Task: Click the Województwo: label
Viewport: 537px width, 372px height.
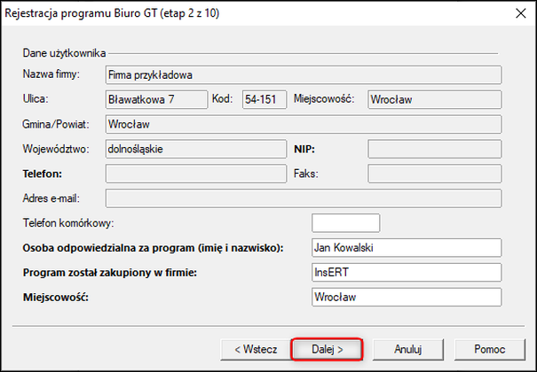Action: [x=56, y=149]
